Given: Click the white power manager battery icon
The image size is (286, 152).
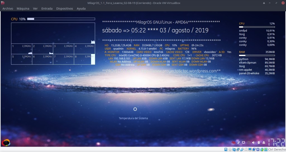Looking at the screenshot, I should point(259,142).
